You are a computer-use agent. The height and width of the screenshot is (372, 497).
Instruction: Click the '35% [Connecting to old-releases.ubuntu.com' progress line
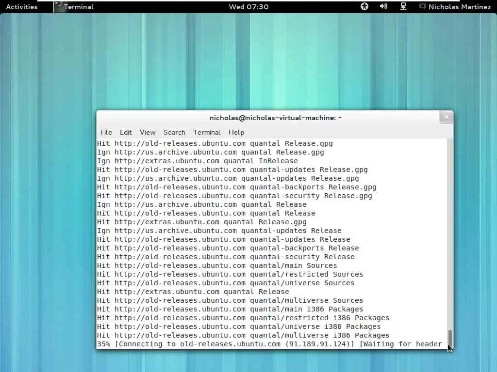[269, 344]
